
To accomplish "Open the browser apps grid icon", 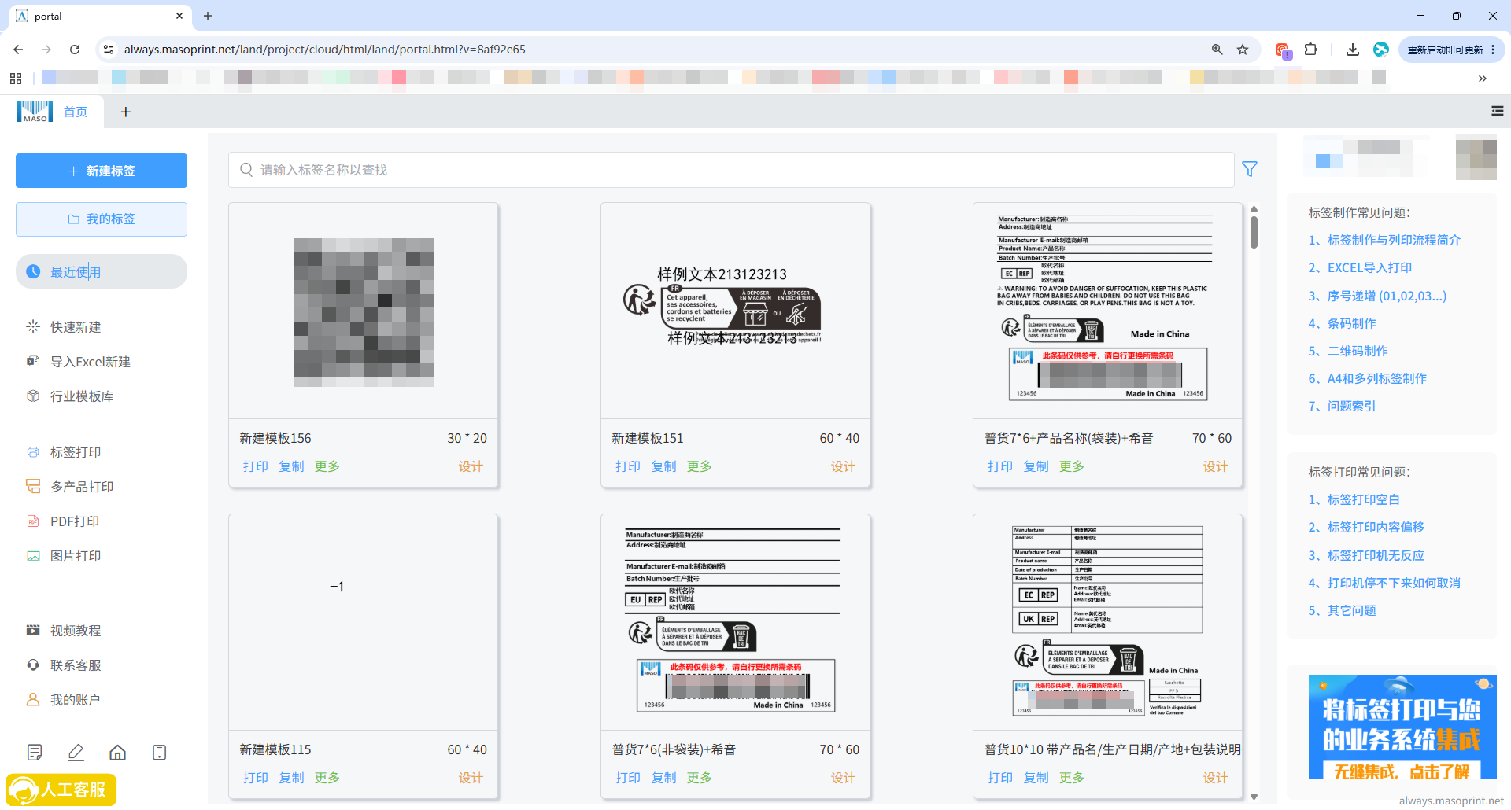I will (16, 78).
